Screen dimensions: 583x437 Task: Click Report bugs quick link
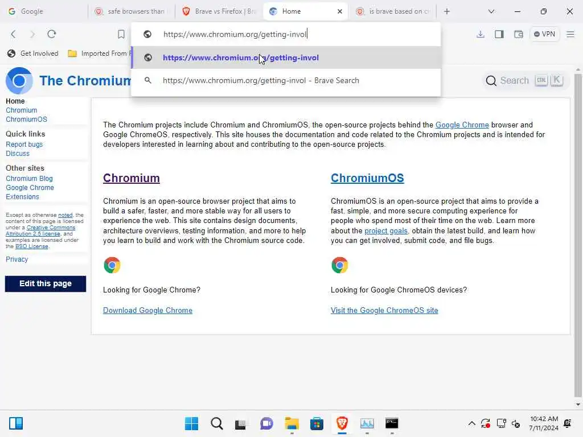click(24, 144)
